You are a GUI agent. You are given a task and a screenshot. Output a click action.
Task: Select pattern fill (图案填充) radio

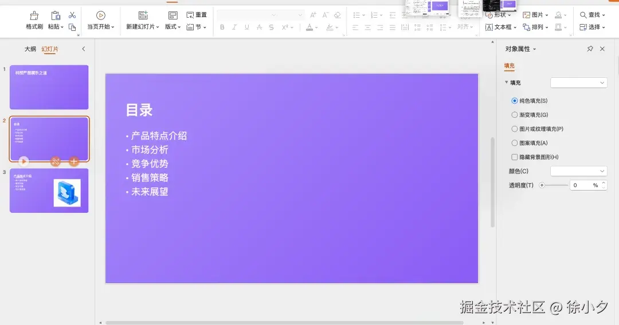(514, 143)
